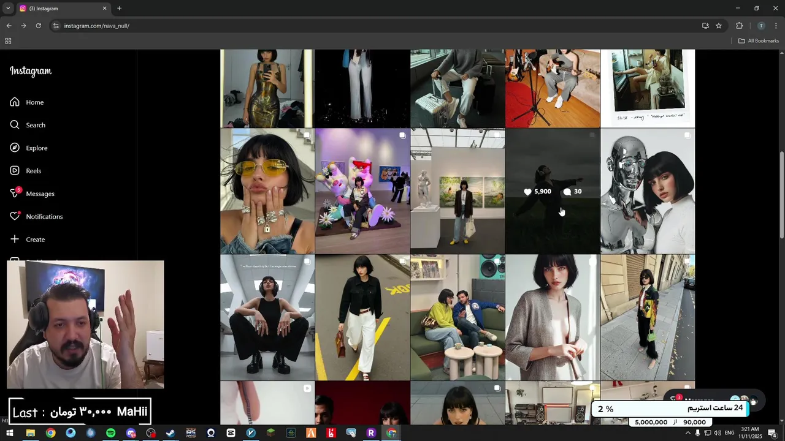Open the 3:21 AM clock and calendar

(x=750, y=433)
